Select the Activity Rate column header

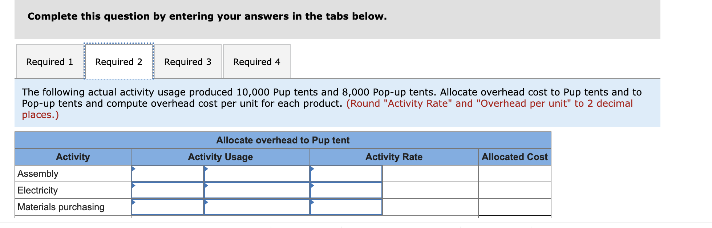click(394, 157)
